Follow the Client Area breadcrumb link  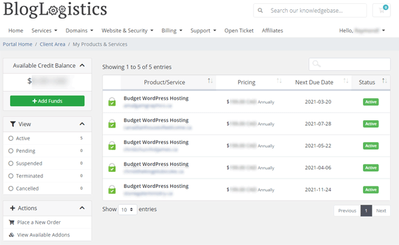[x=53, y=44]
